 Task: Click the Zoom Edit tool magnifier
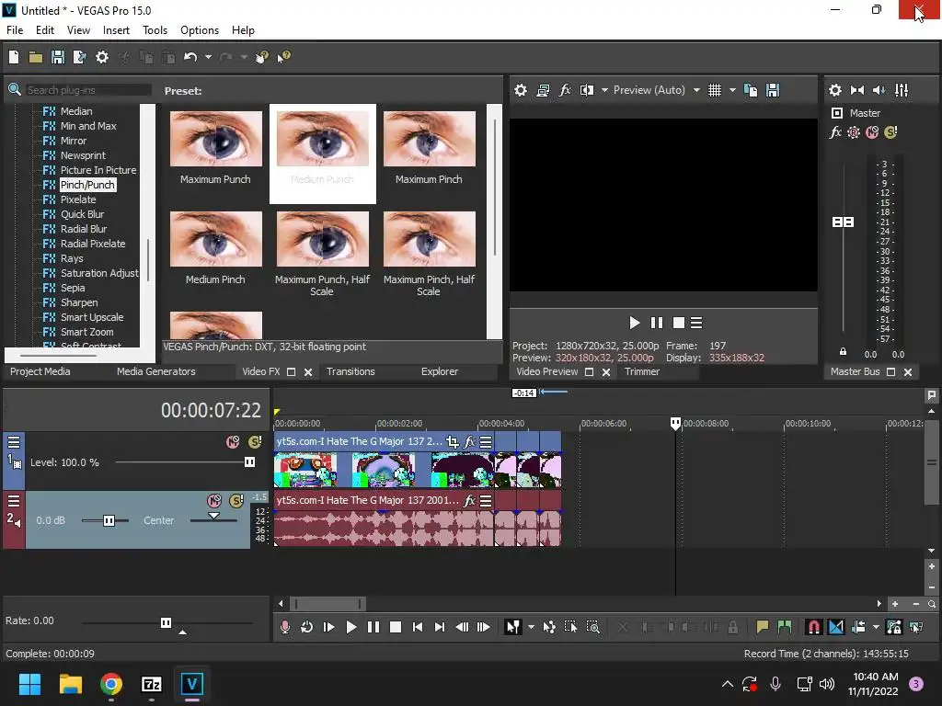click(x=593, y=627)
